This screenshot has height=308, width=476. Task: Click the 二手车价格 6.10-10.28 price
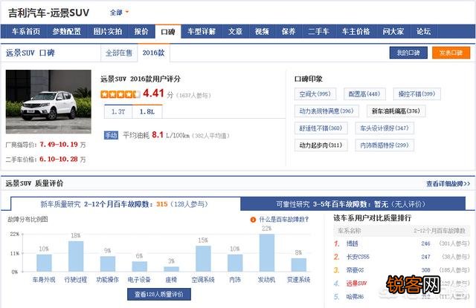[x=59, y=160]
